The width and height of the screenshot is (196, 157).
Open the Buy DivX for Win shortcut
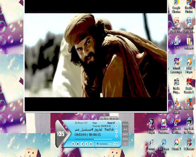click(189, 126)
